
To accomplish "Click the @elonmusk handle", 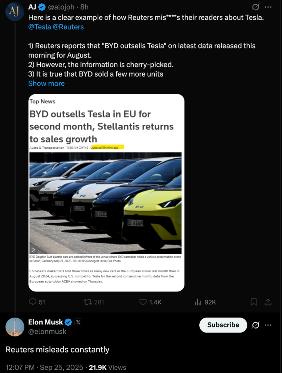I will pos(47,331).
